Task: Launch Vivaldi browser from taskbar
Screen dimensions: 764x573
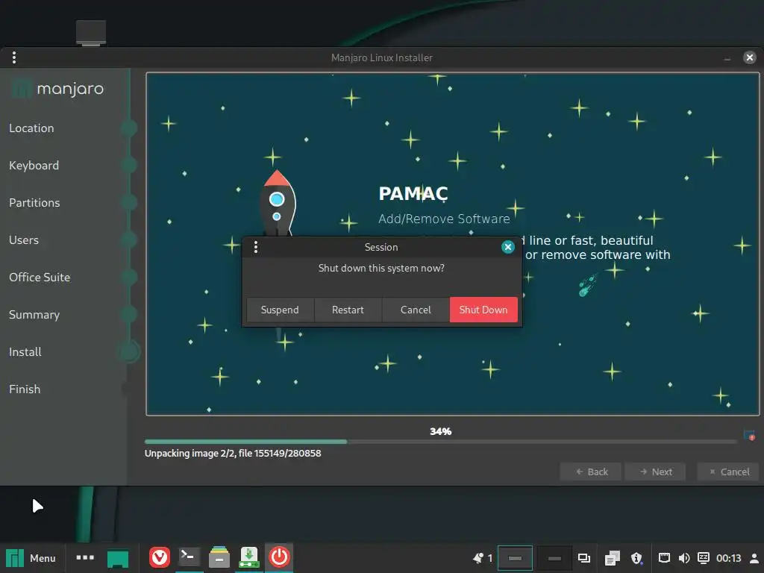Action: click(x=160, y=557)
